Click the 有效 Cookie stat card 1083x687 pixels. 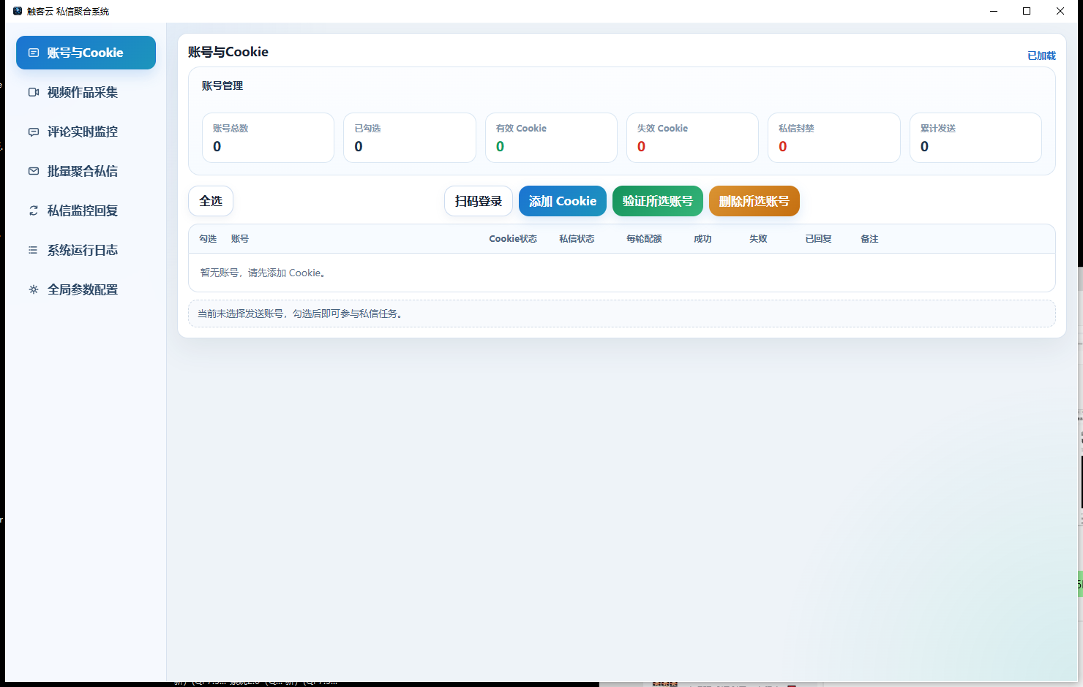click(x=551, y=137)
